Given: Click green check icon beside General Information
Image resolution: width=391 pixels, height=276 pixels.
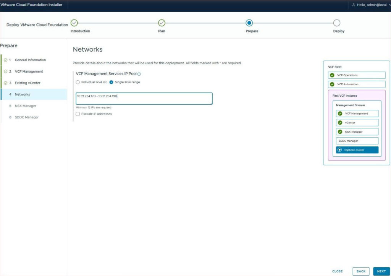Looking at the screenshot, I should pos(5,60).
